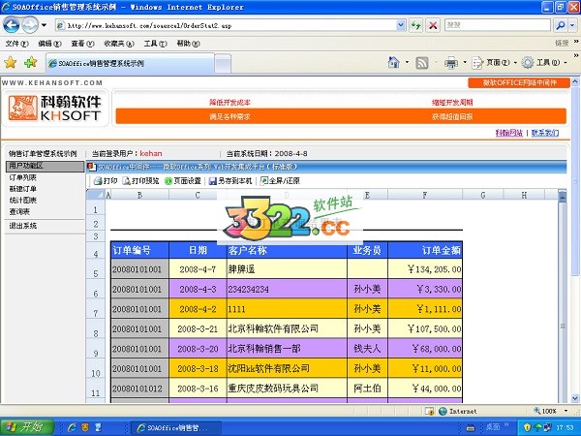The image size is (581, 436).
Task: Click the blank new tab button
Action: (223, 64)
